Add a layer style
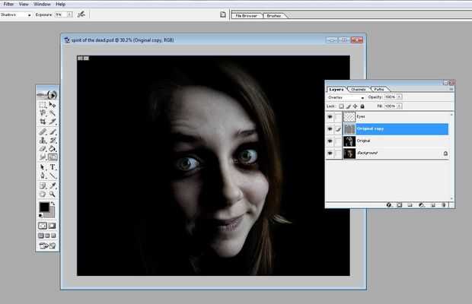 (389, 205)
